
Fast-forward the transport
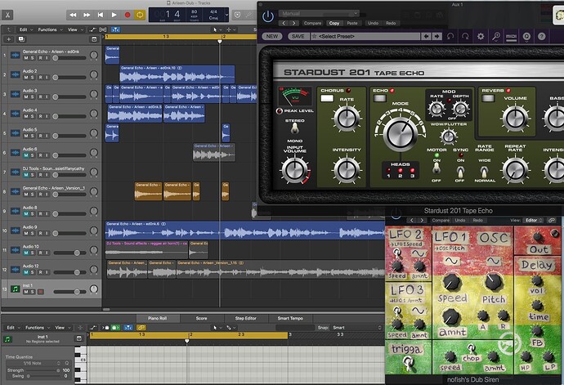87,15
